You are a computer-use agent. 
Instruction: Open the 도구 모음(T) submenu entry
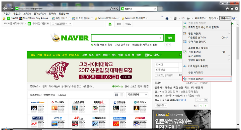click(x=207, y=56)
